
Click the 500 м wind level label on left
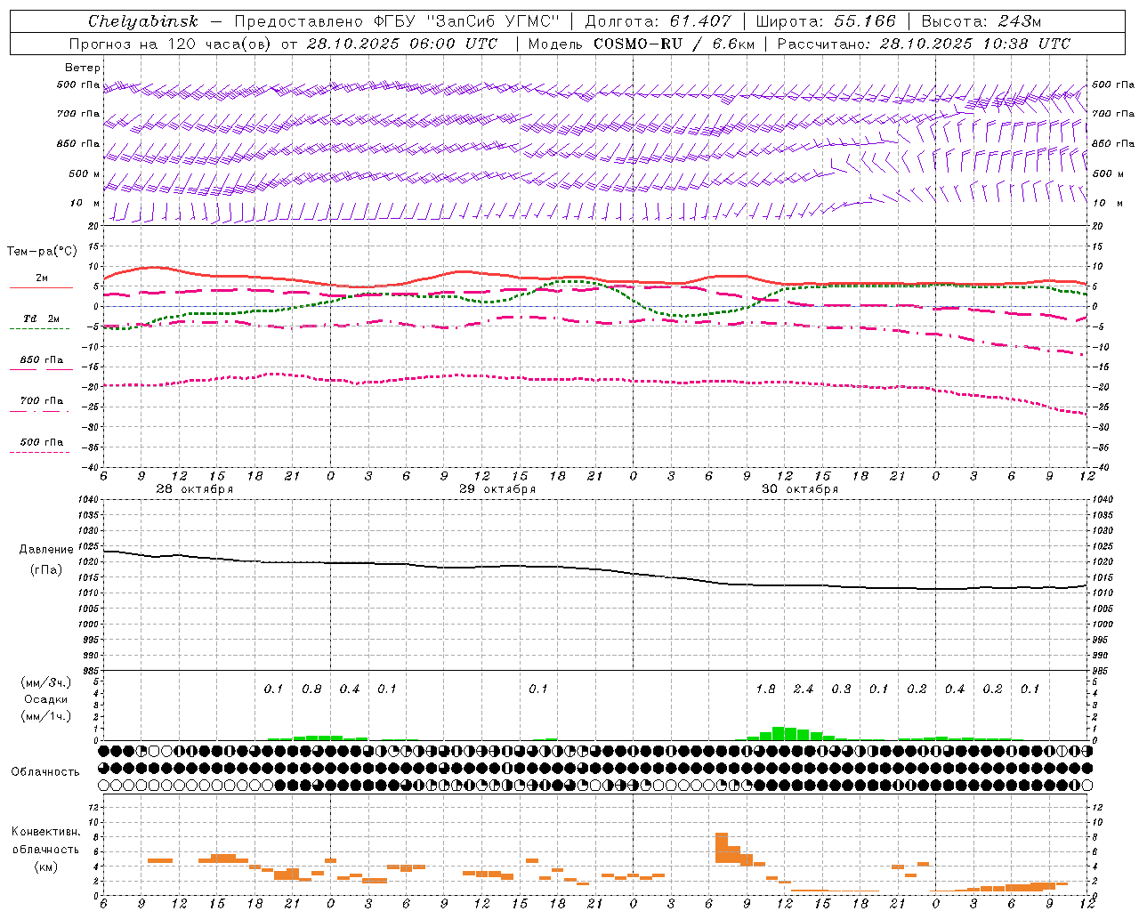(x=85, y=174)
